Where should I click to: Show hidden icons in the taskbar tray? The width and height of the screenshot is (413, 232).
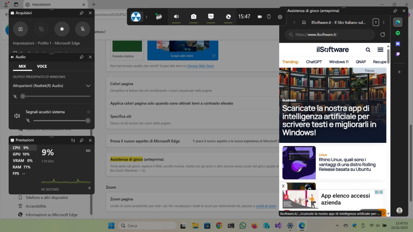click(x=337, y=226)
